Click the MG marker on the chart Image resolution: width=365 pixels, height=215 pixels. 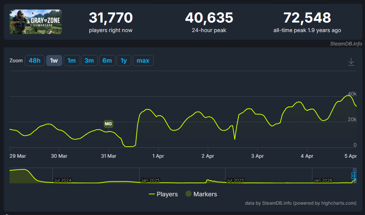click(x=108, y=124)
